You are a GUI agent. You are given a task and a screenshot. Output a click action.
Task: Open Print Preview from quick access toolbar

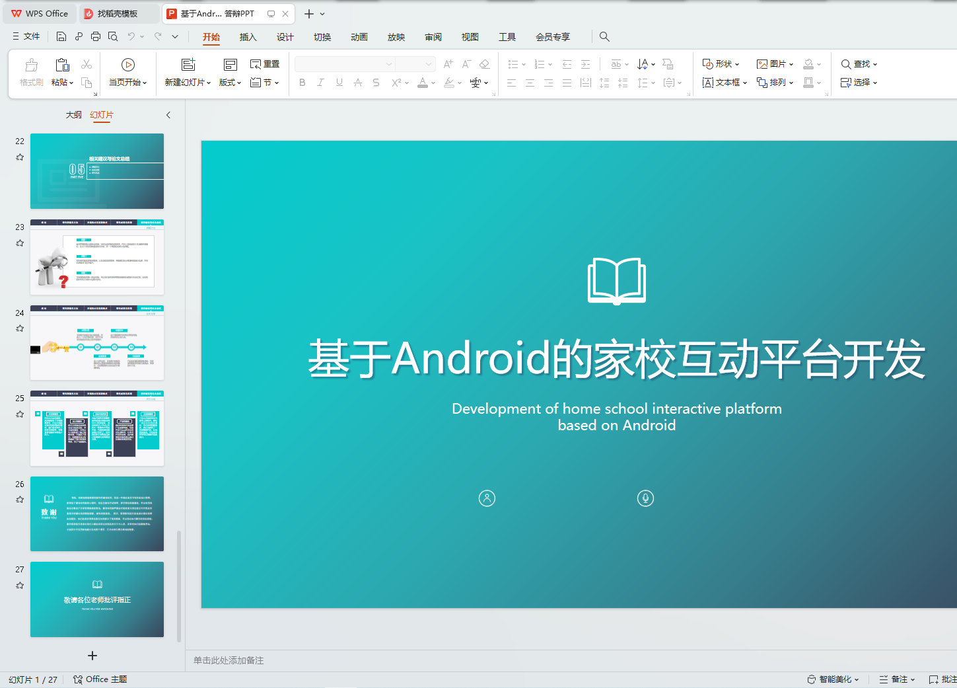113,36
